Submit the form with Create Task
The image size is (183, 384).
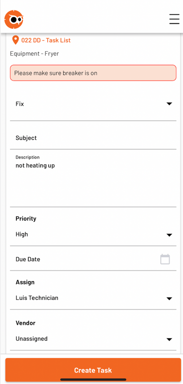click(93, 370)
